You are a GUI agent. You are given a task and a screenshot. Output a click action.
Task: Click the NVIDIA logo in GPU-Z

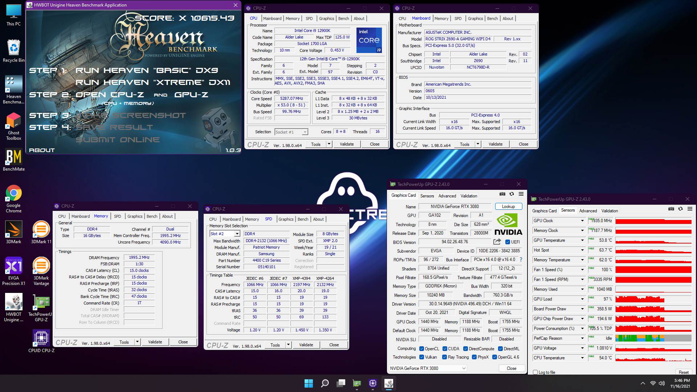tap(509, 224)
